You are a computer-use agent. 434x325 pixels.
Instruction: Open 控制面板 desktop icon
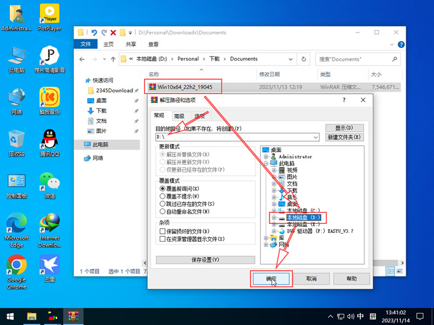coord(17,185)
